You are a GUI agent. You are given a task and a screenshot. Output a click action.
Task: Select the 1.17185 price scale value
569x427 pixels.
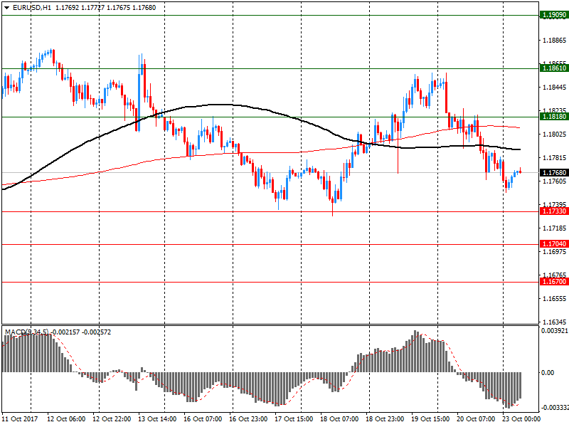pos(555,228)
